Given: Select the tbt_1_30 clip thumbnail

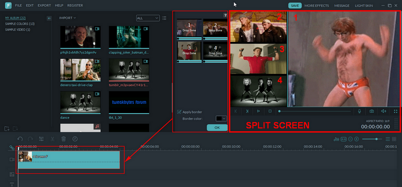Looking at the screenshot, I should tap(129, 102).
